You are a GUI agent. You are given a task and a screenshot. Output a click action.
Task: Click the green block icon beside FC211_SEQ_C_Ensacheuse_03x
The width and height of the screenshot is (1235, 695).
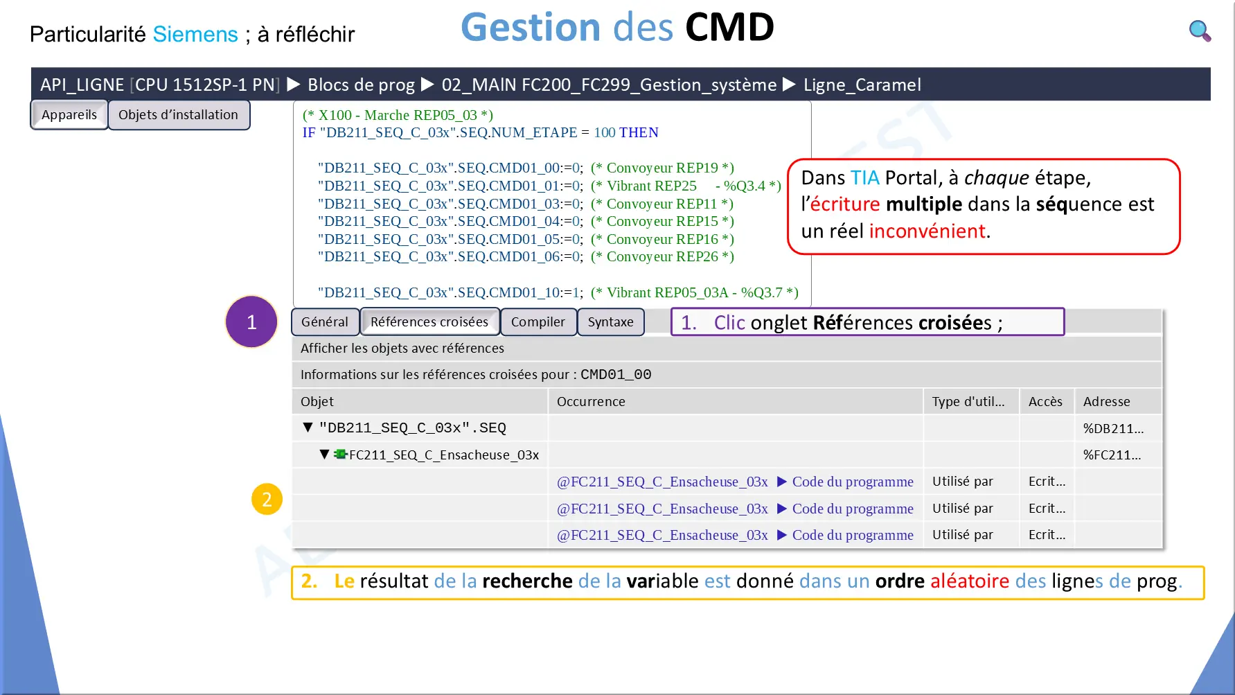(x=340, y=455)
